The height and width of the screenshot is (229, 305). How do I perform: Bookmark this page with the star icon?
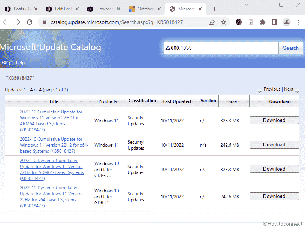[x=224, y=22]
